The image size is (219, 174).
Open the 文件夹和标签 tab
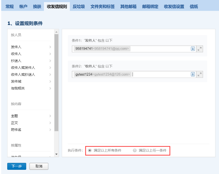(x=102, y=7)
